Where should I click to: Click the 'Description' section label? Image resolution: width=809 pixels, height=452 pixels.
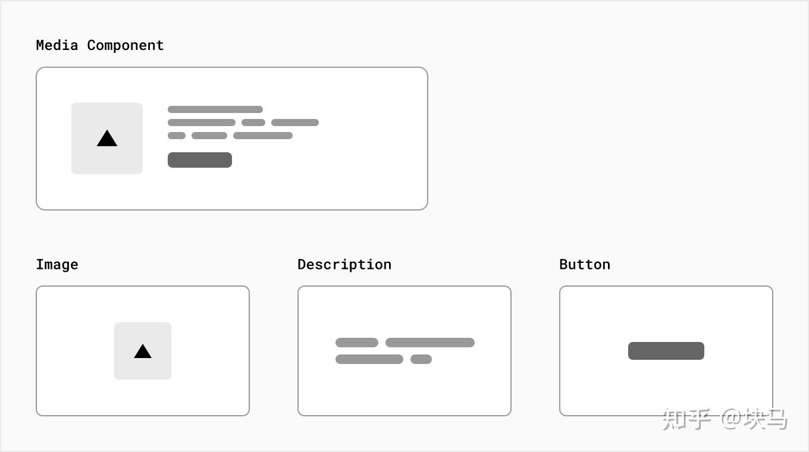[344, 265]
